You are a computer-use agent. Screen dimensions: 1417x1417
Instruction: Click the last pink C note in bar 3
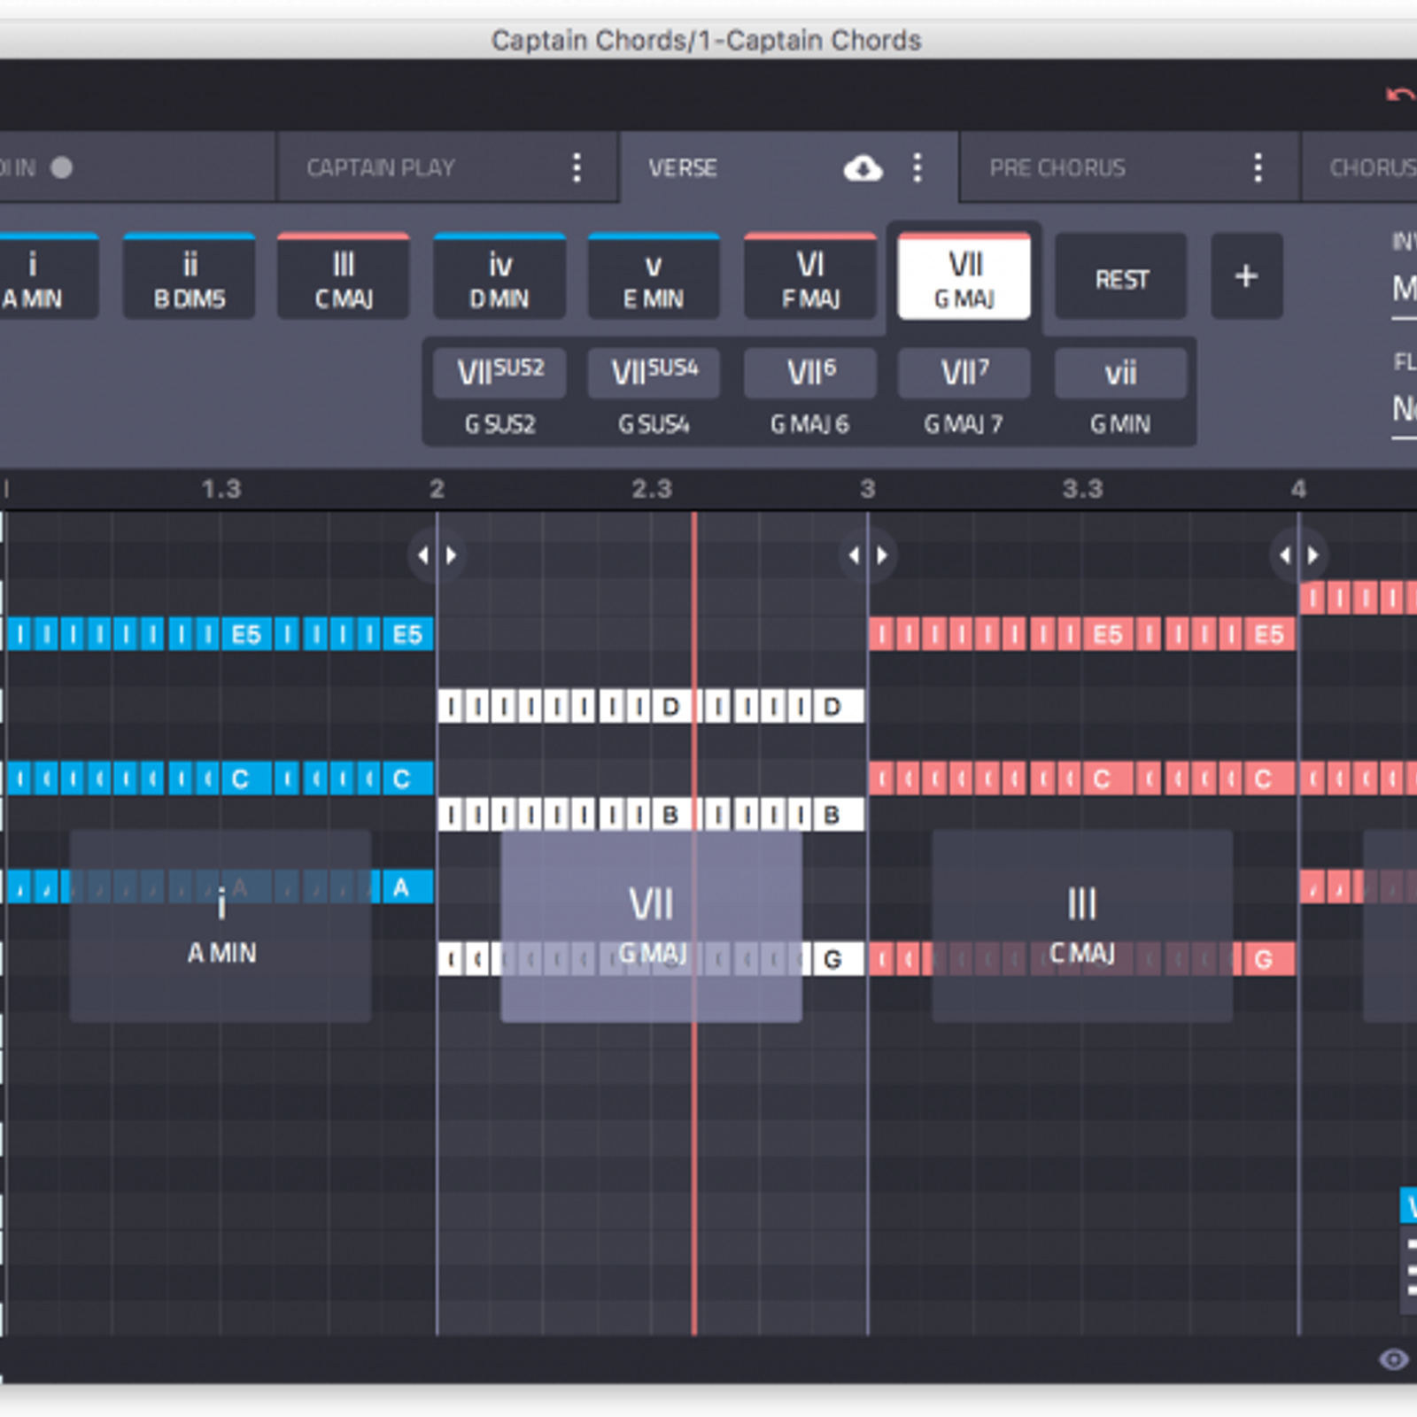pos(1269,778)
